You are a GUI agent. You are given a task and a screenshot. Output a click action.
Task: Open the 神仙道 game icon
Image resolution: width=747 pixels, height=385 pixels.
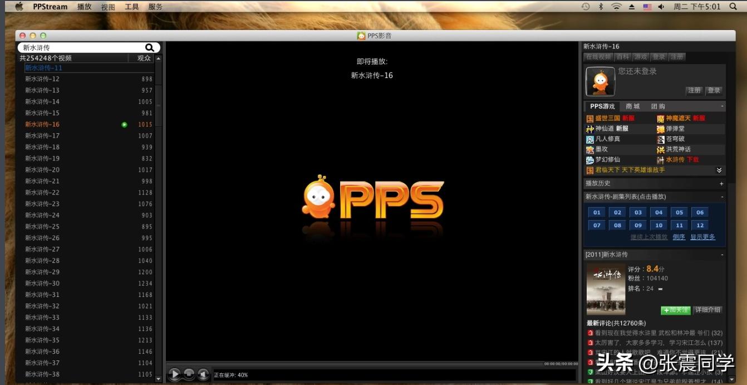coord(590,129)
